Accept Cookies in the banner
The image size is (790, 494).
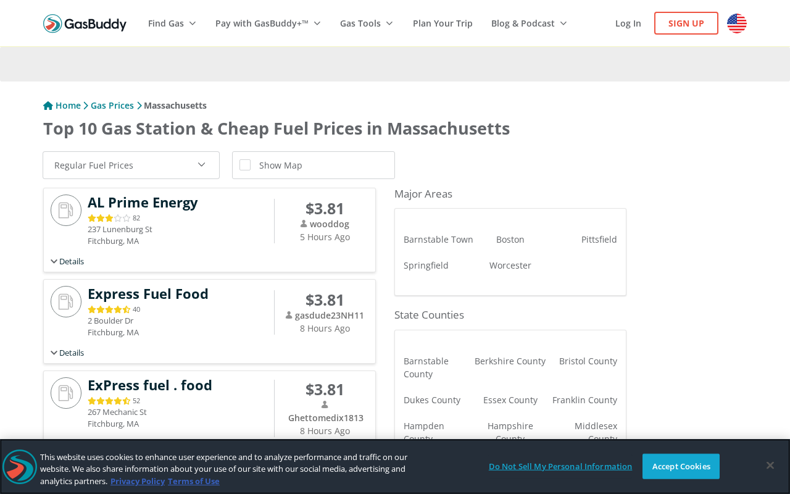681,466
